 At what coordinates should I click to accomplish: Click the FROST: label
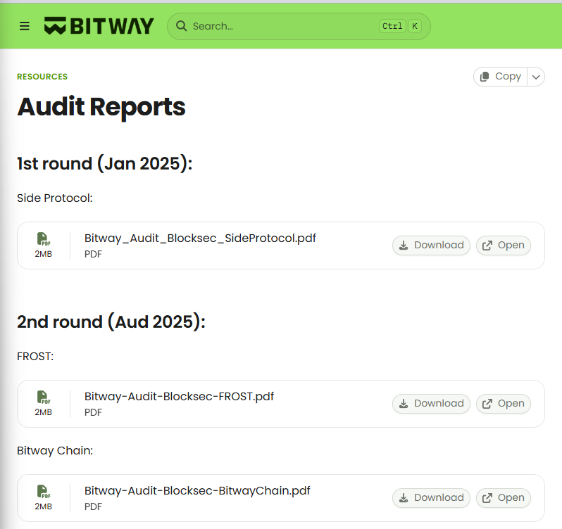click(35, 357)
